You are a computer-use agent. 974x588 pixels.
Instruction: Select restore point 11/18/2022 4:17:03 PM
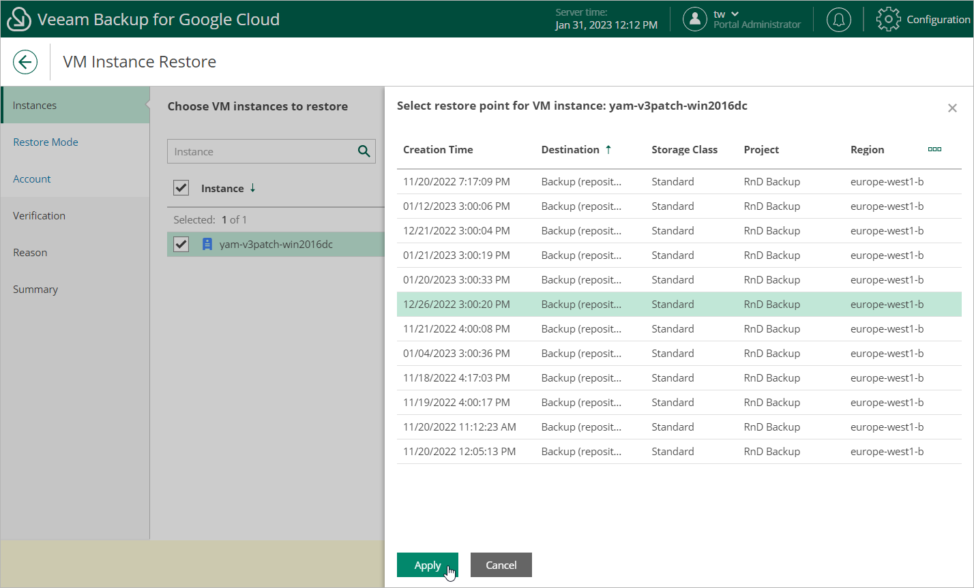pos(679,378)
